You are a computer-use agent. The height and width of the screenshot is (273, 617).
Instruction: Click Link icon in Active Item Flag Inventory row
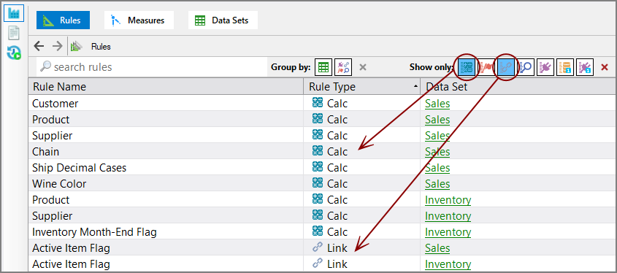point(317,264)
